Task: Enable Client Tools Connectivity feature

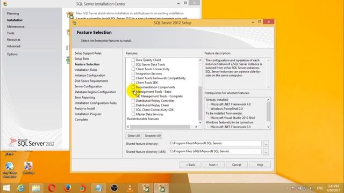Action: (x=133, y=69)
